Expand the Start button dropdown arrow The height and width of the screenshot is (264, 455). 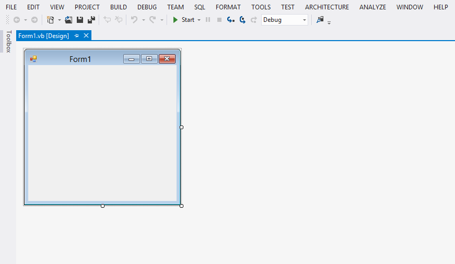pos(199,20)
